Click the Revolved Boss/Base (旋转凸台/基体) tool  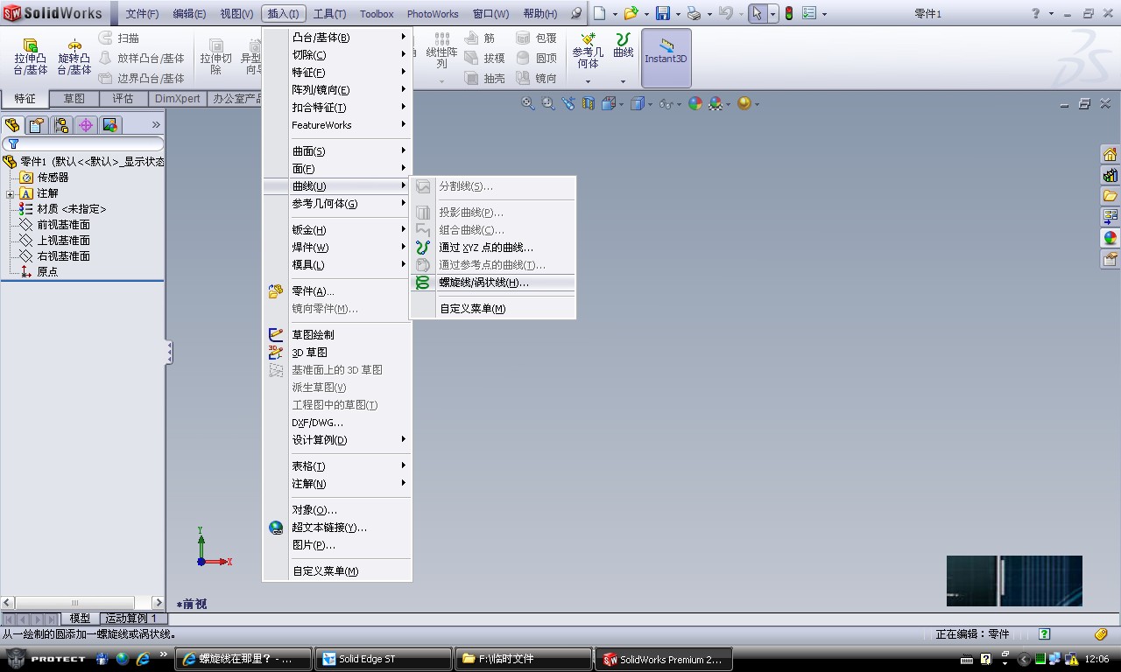coord(74,57)
